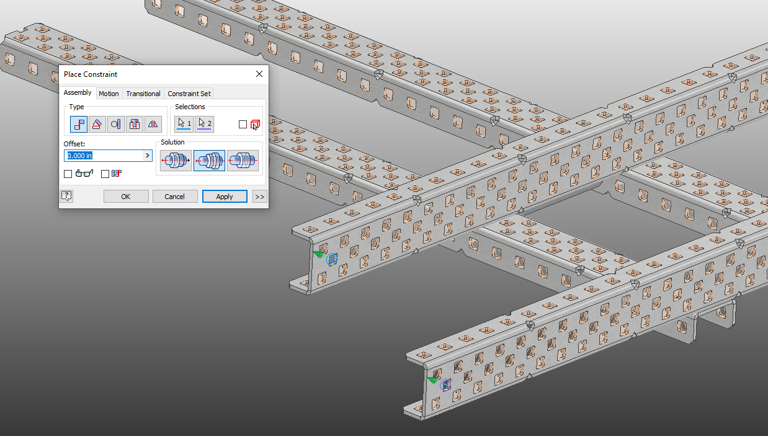Viewport: 768px width, 436px height.
Task: Toggle the Predict Offset and Orientation checkbox
Action: click(x=105, y=174)
